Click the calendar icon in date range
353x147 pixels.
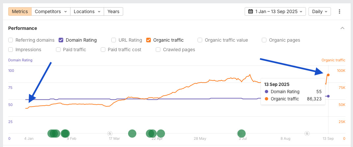click(x=250, y=11)
